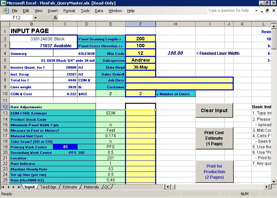
Task: Click the Measure in Feet or Meters value Feet
Action: click(110, 130)
